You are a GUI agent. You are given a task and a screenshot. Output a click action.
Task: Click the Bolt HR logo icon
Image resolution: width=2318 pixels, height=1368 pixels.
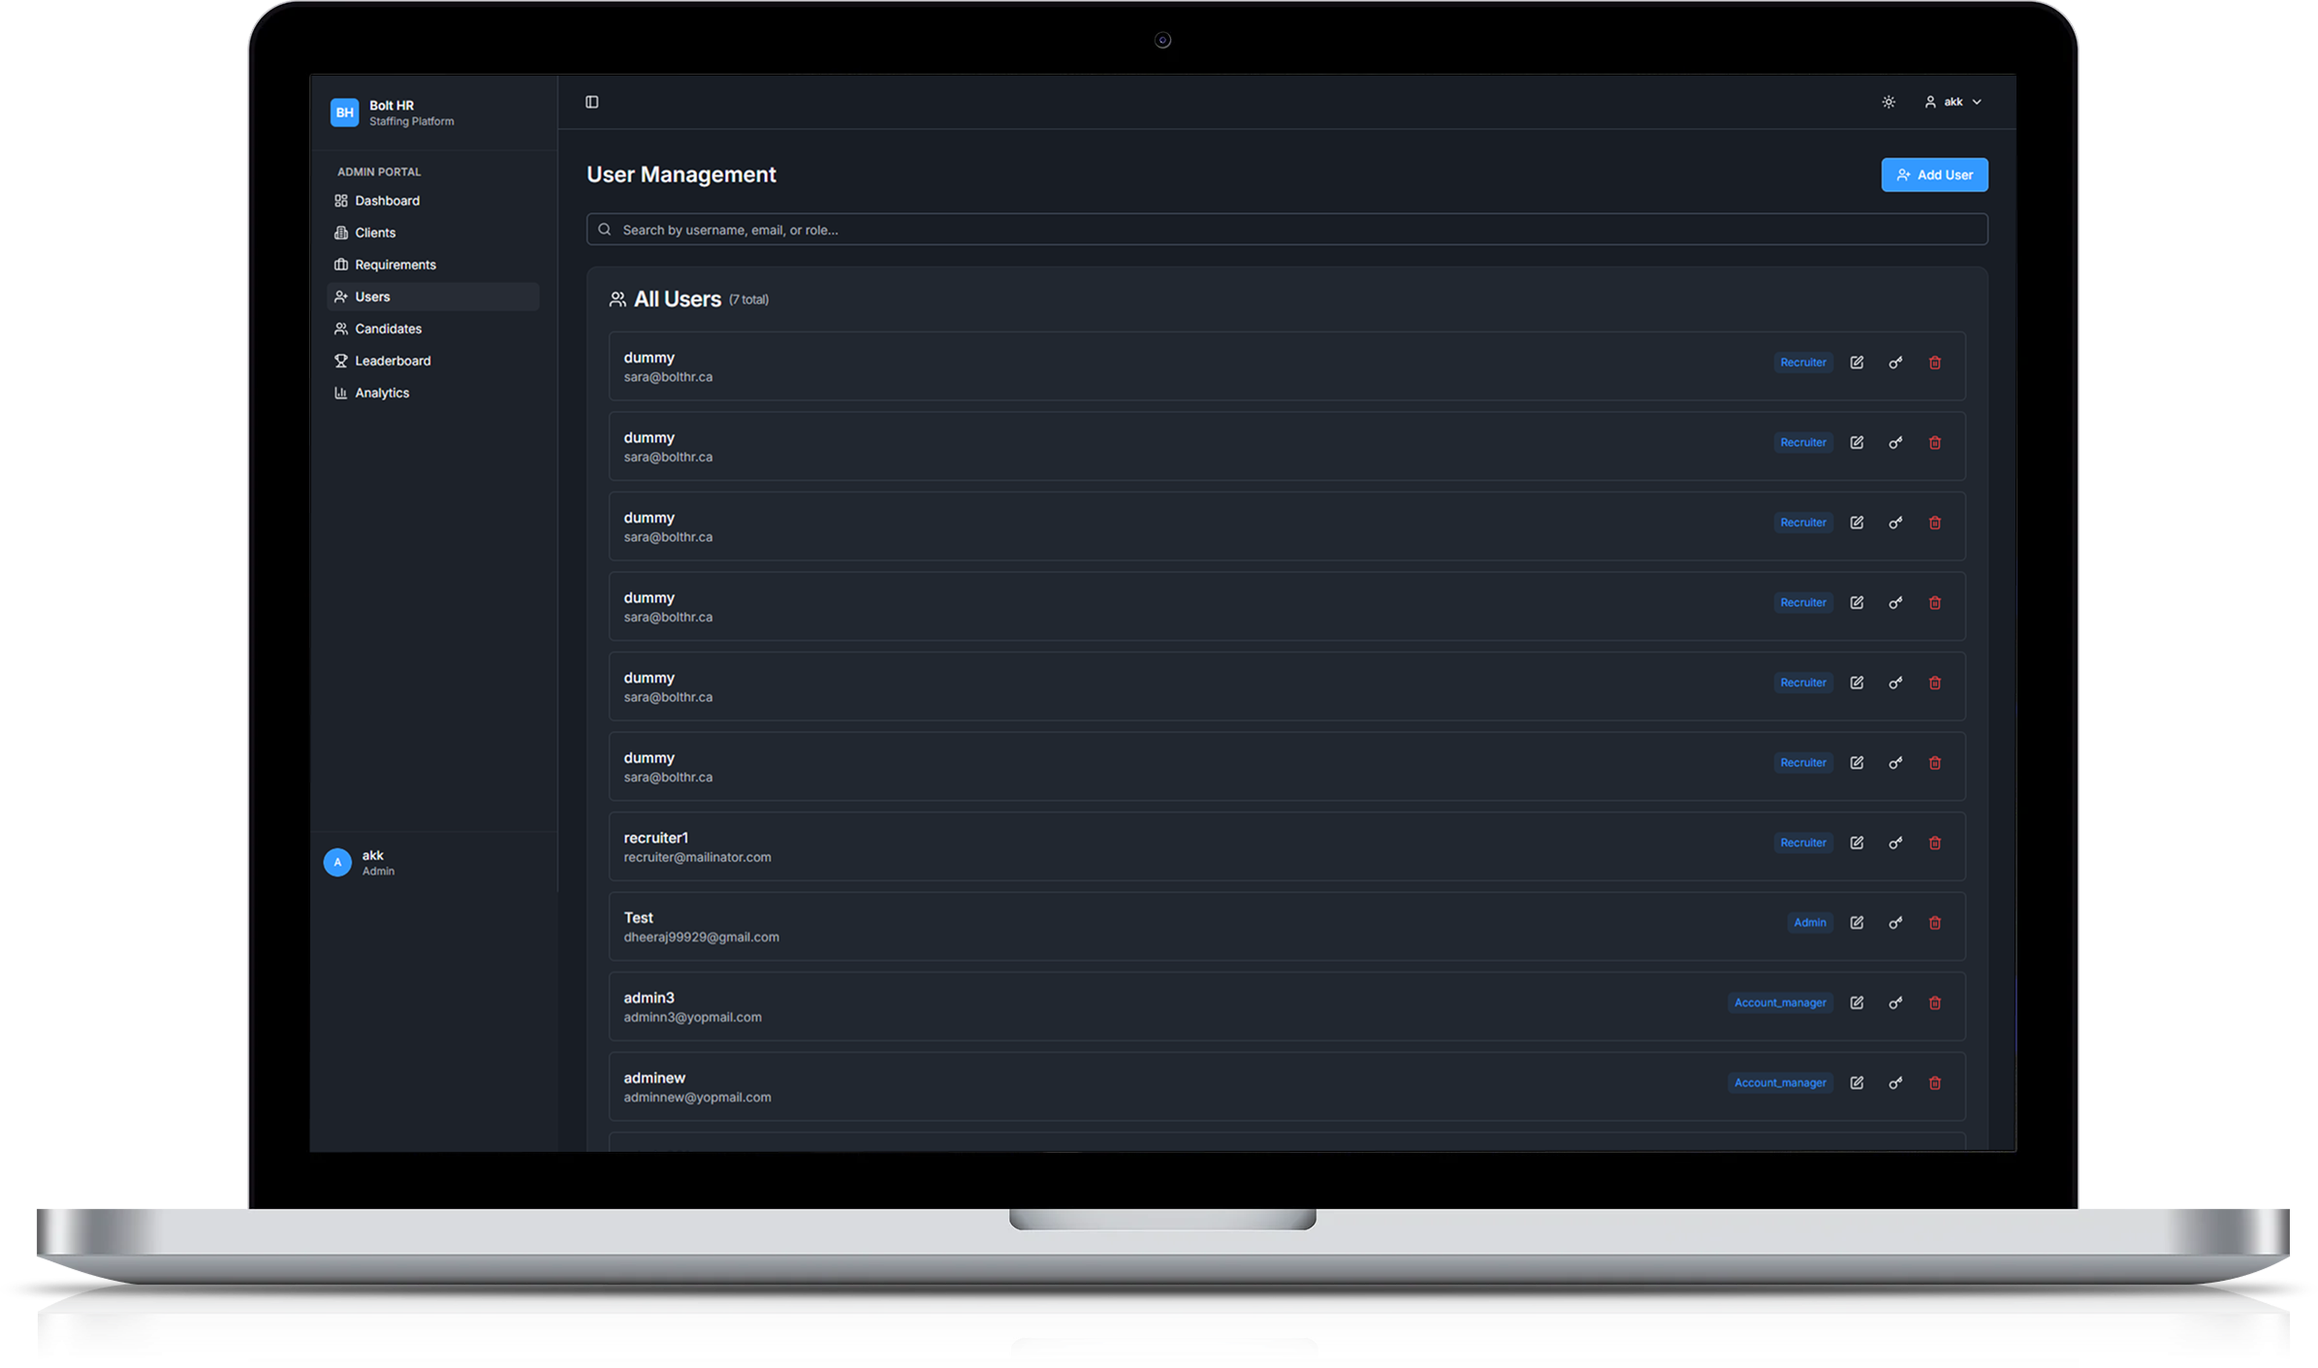pos(344,112)
